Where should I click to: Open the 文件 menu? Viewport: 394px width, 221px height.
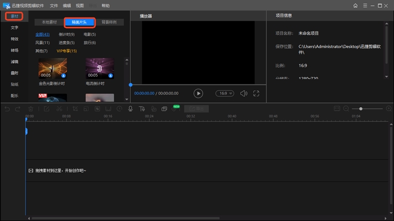(54, 6)
